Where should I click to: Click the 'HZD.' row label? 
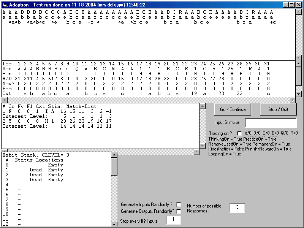coord(8,79)
